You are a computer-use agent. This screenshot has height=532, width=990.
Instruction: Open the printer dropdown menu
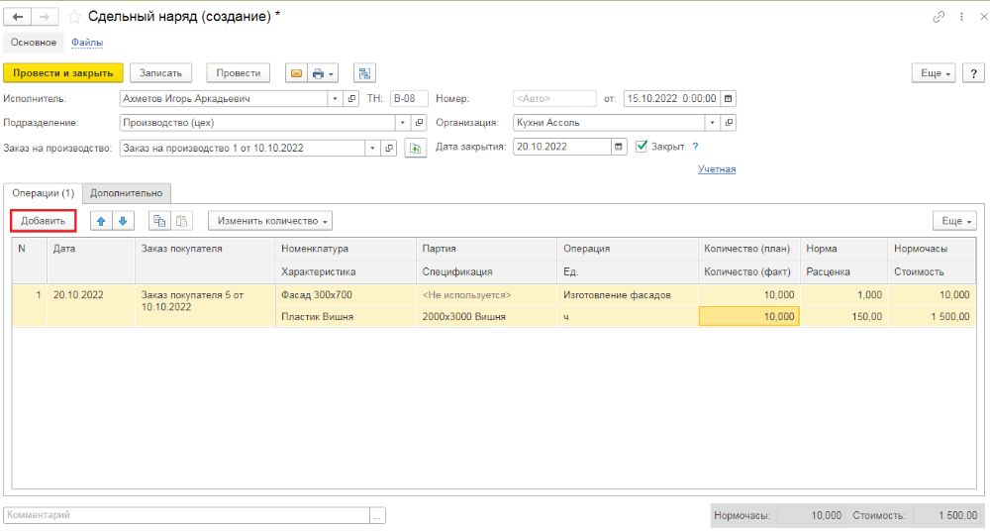coord(324,73)
